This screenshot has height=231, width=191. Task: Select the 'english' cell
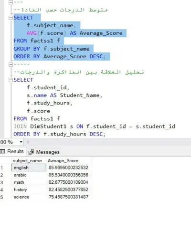pos(29,168)
